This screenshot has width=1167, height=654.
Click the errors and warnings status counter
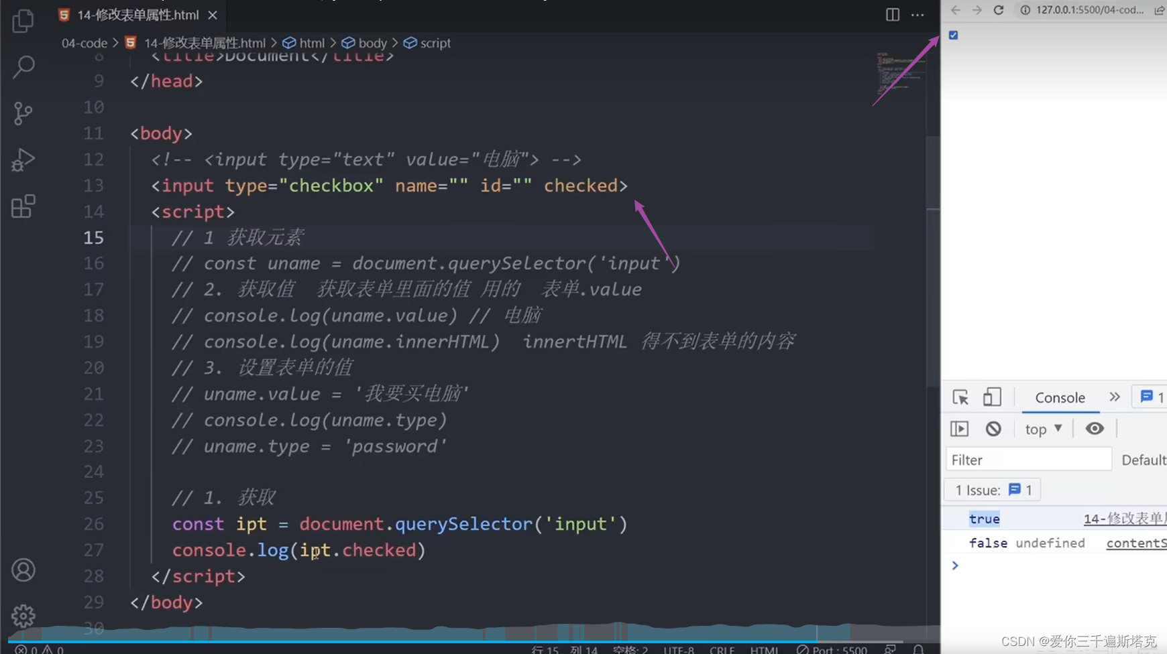click(39, 649)
